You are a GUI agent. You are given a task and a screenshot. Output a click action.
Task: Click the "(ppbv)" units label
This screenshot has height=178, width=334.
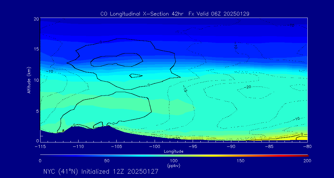(173, 166)
